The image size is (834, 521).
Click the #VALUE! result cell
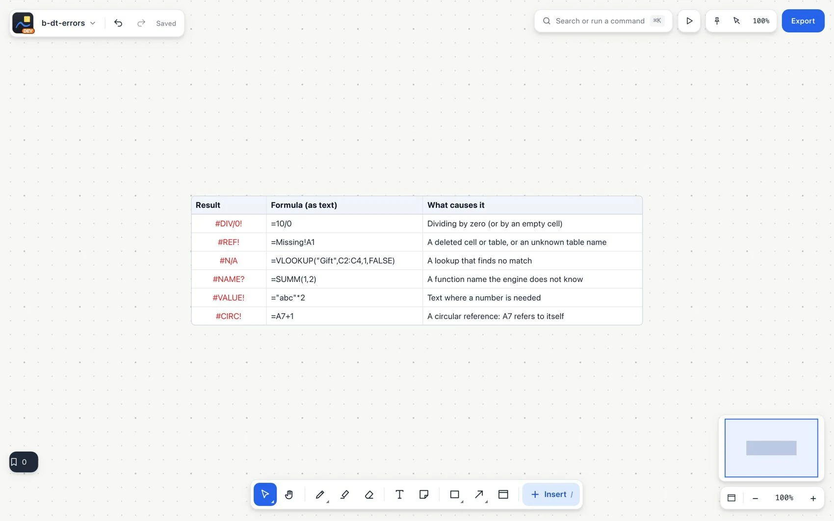click(229, 298)
